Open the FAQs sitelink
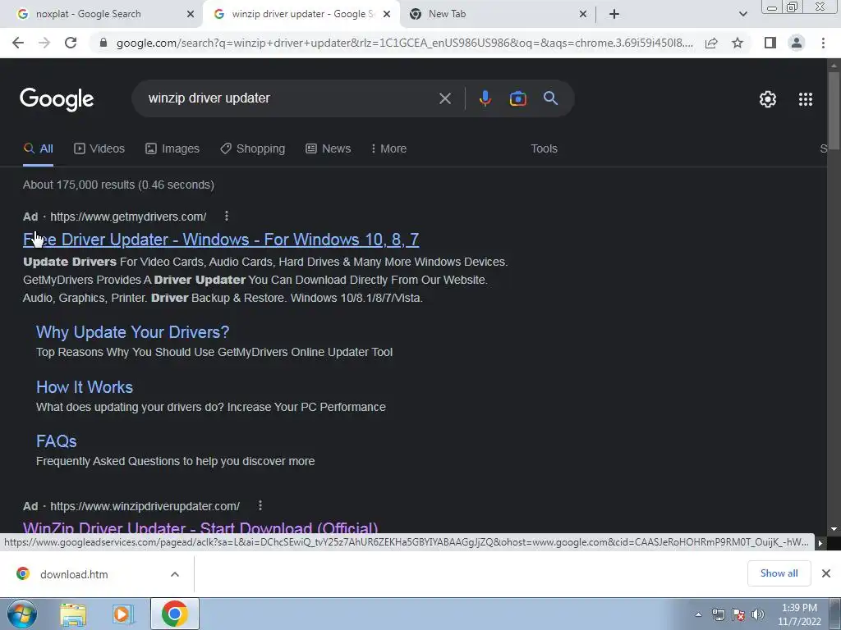Viewport: 841px width, 630px height. pos(57,441)
